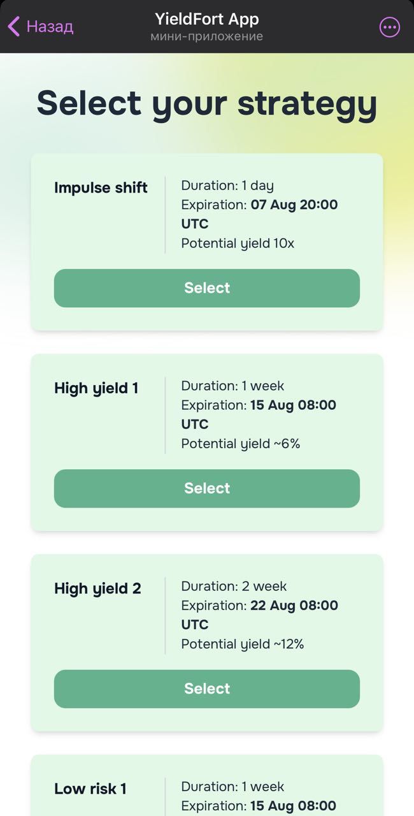Image resolution: width=414 pixels, height=816 pixels.
Task: Select the High yield 2 strategy
Action: (207, 688)
